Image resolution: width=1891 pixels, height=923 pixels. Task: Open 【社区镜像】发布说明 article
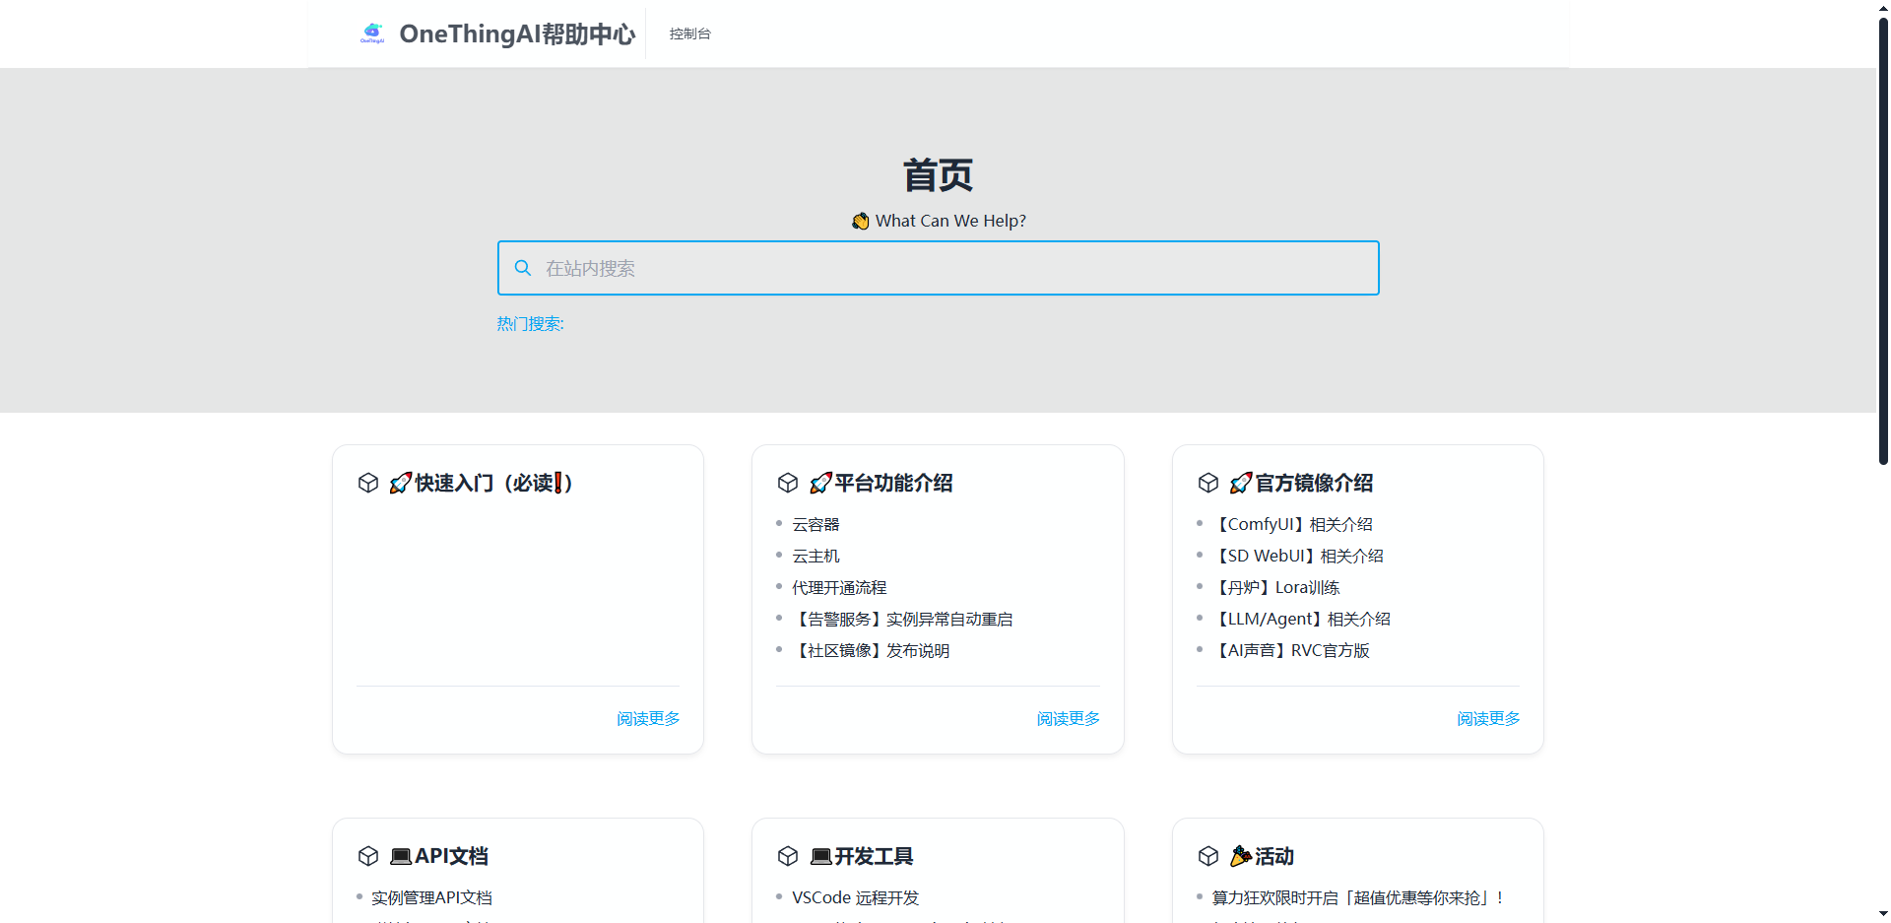(871, 651)
